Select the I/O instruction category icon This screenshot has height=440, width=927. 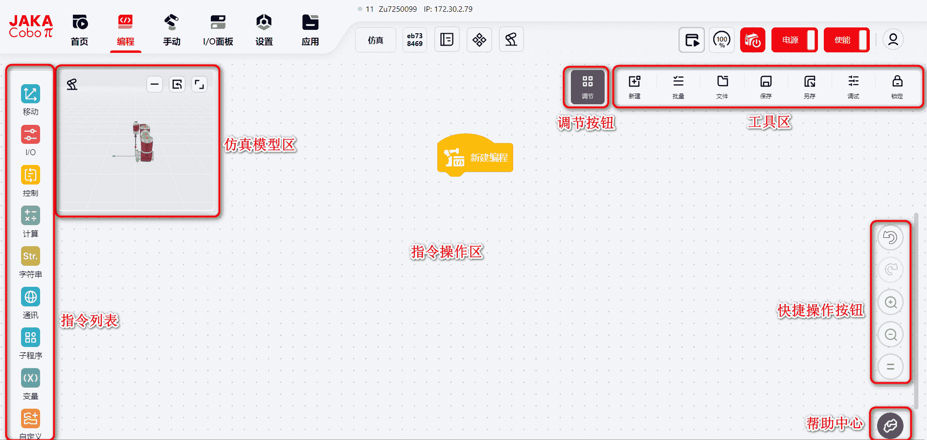[30, 135]
